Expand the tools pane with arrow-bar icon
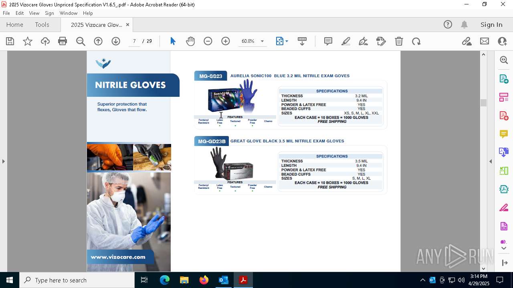 tap(504, 263)
